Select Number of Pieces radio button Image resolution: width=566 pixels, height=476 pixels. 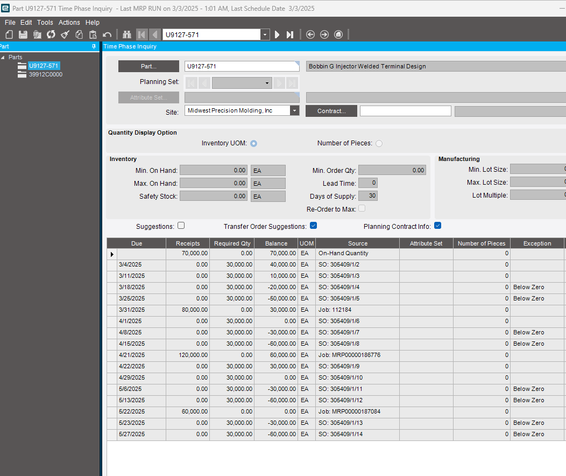click(379, 143)
